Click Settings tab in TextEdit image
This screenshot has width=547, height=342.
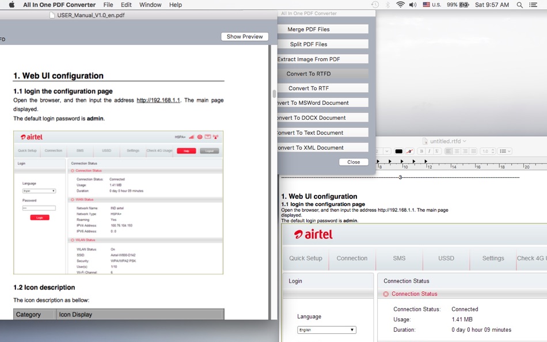[493, 259]
